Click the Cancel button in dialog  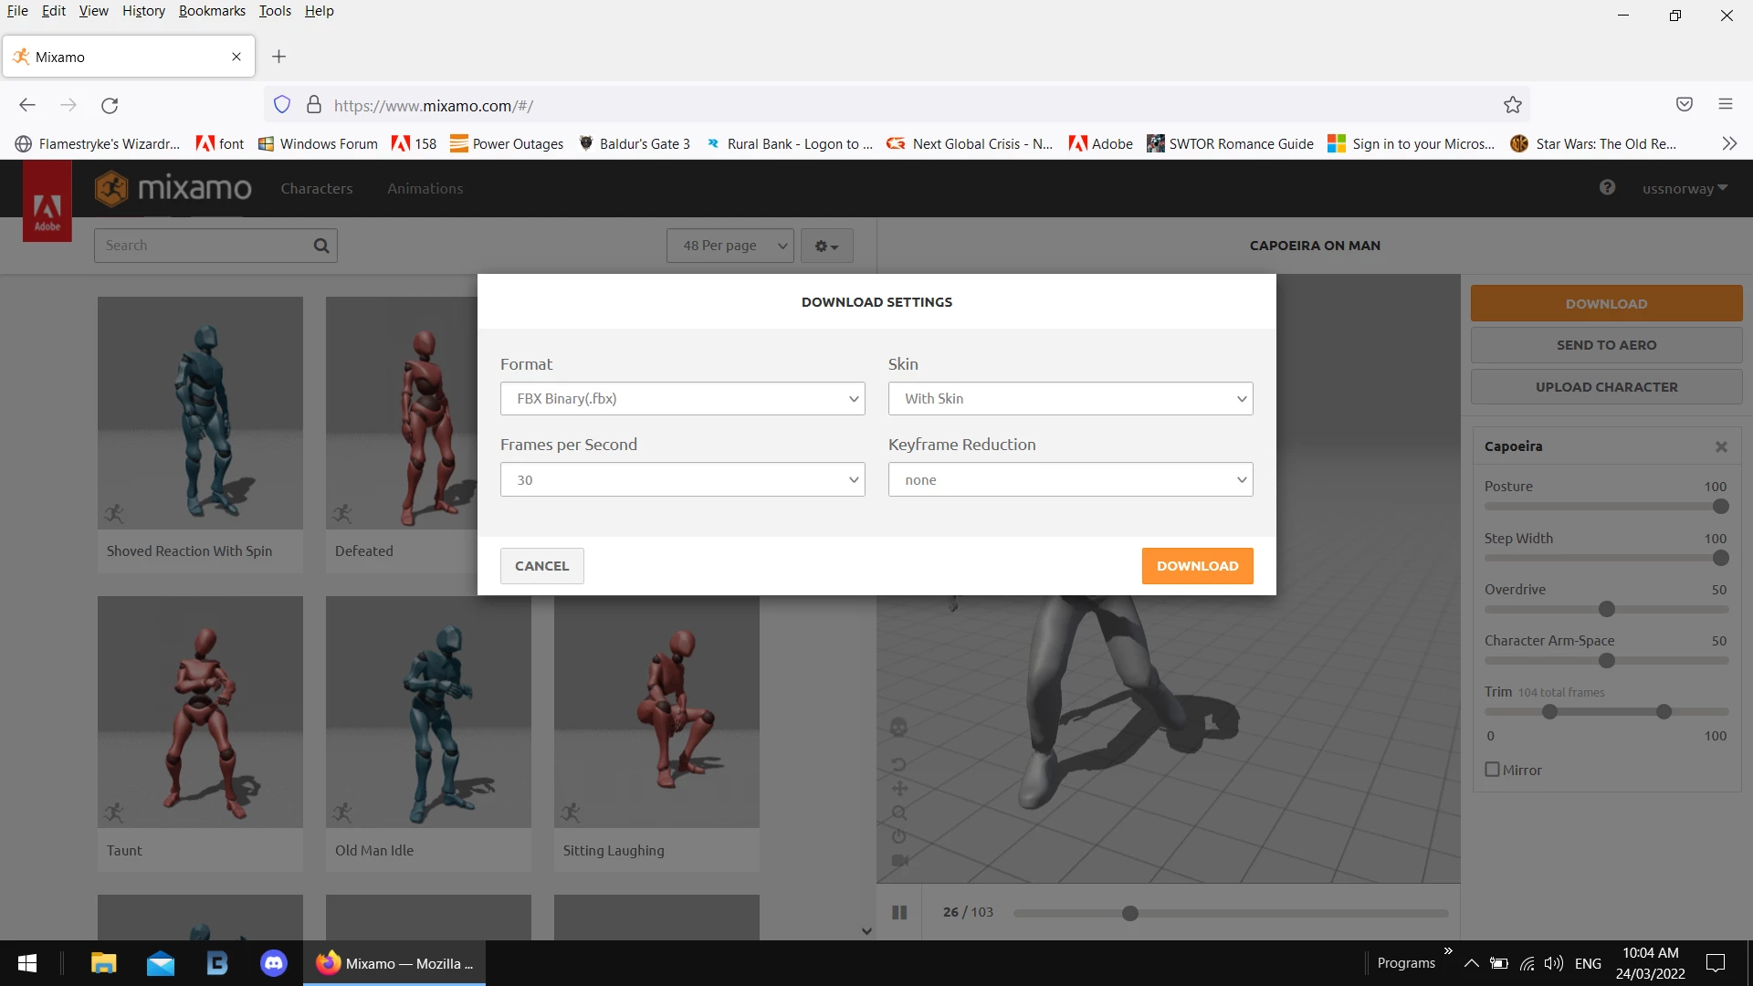pyautogui.click(x=541, y=566)
